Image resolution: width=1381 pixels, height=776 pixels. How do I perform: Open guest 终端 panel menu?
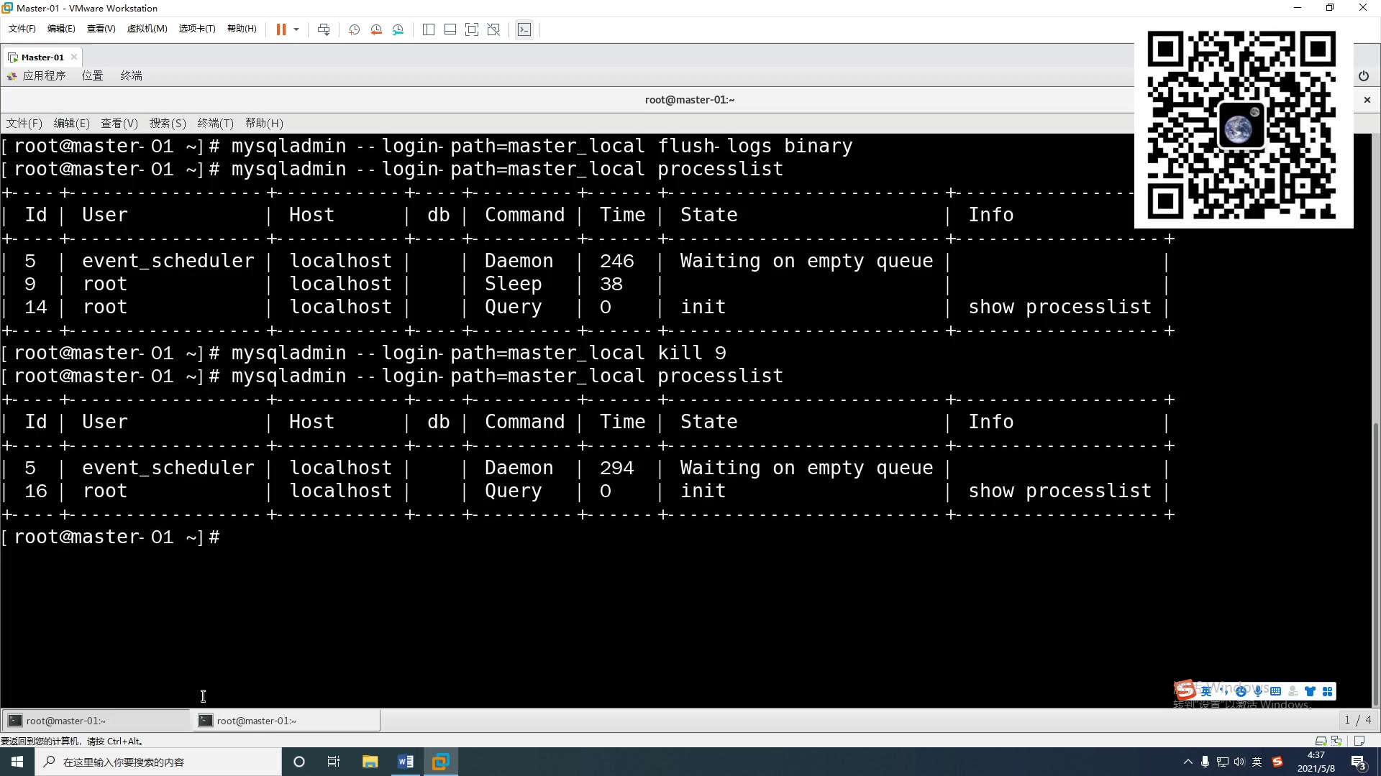click(x=131, y=75)
